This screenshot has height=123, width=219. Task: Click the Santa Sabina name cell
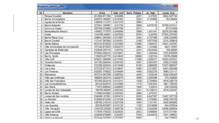click(x=52, y=44)
